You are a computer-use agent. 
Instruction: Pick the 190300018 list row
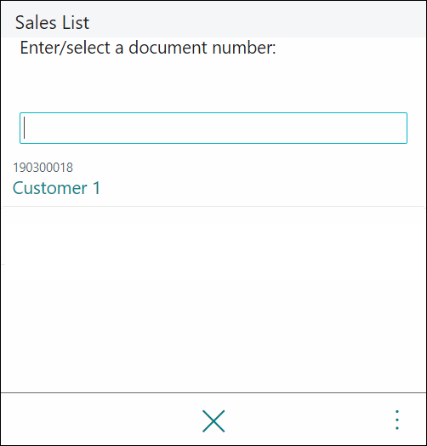(x=213, y=180)
